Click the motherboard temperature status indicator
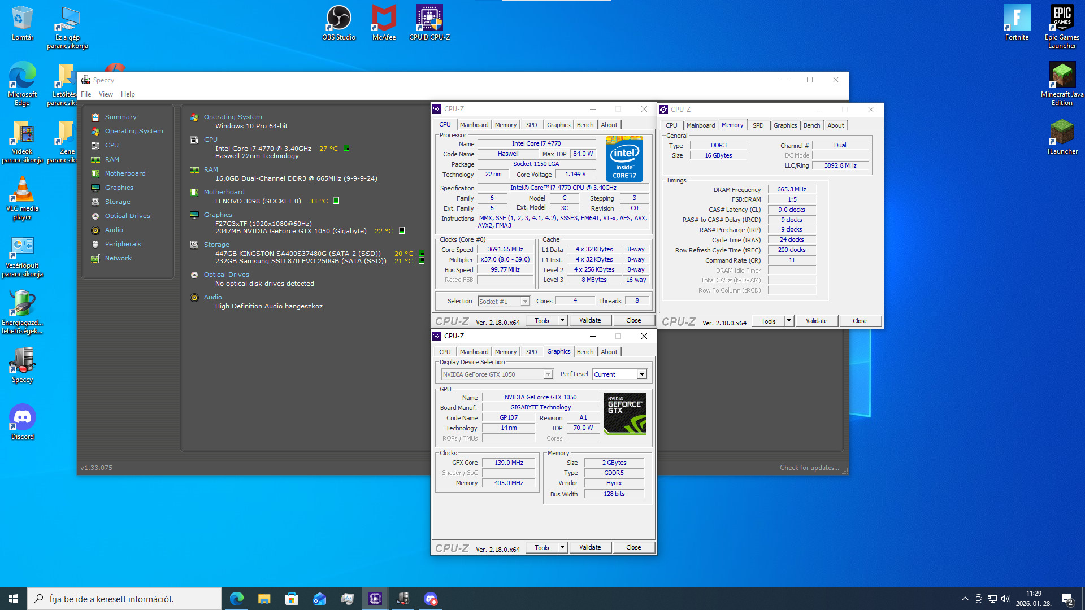 [x=336, y=201]
